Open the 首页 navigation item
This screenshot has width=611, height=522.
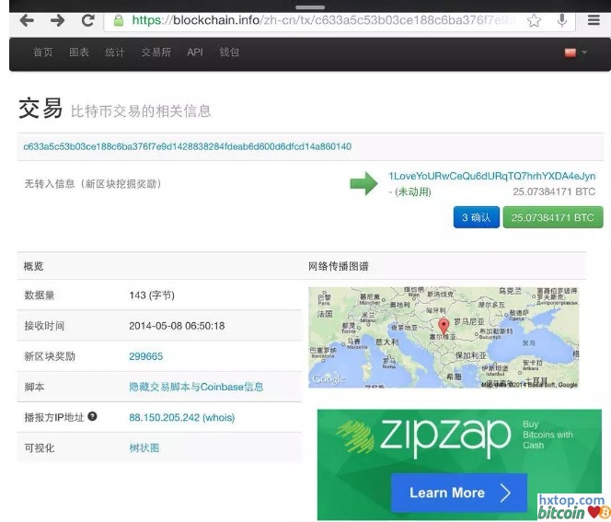click(43, 52)
